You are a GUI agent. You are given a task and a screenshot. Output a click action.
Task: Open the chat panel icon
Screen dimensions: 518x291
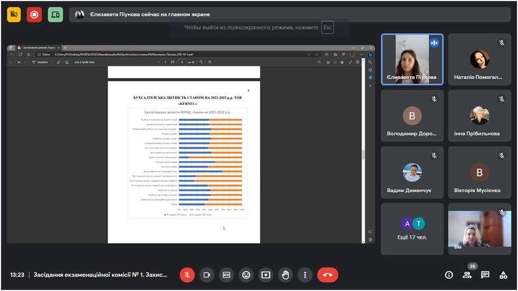click(x=485, y=275)
